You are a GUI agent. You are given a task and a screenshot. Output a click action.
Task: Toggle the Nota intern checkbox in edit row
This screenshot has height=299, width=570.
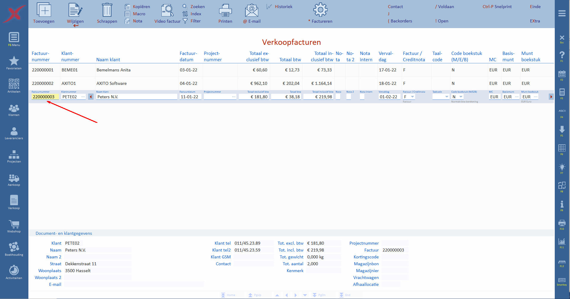362,97
